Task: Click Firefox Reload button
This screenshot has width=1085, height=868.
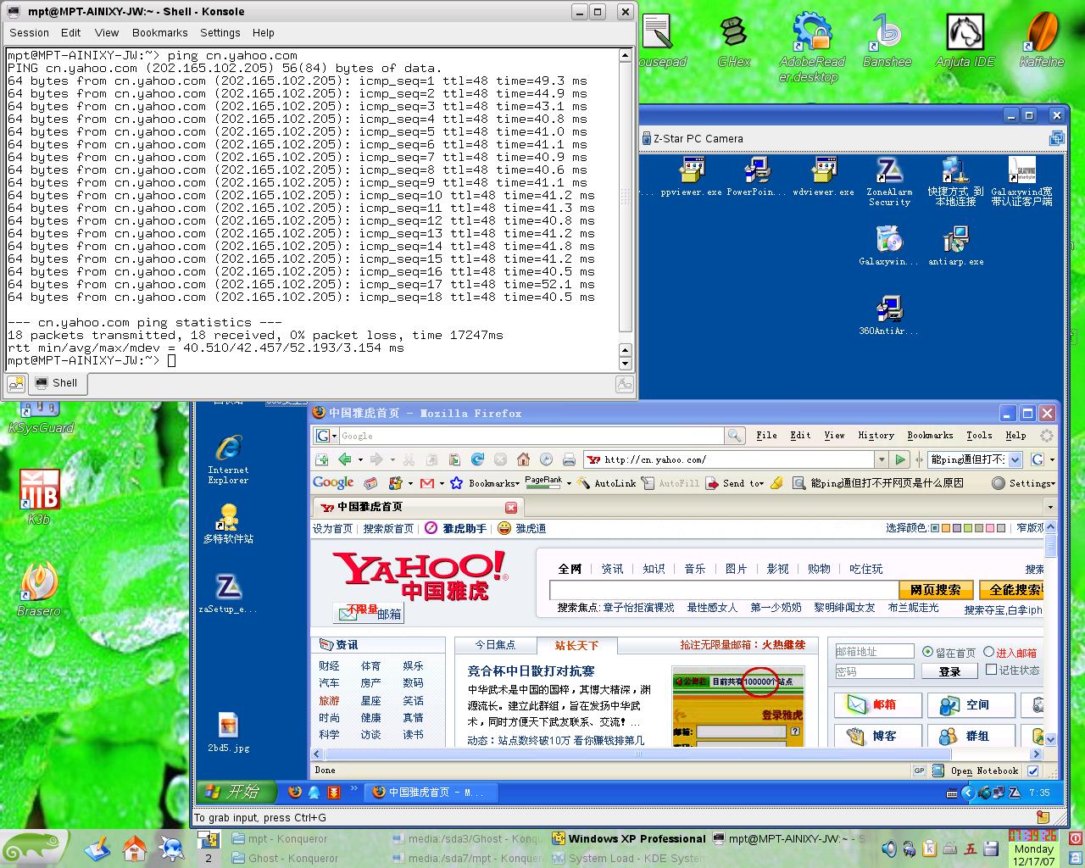Action: pyautogui.click(x=477, y=459)
